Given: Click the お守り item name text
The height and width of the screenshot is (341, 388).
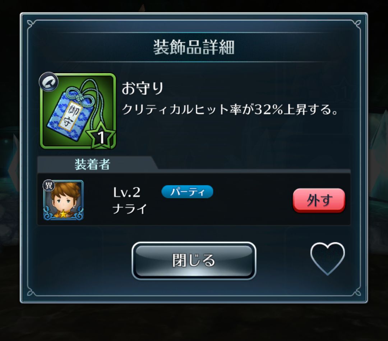Looking at the screenshot, I should click(143, 88).
